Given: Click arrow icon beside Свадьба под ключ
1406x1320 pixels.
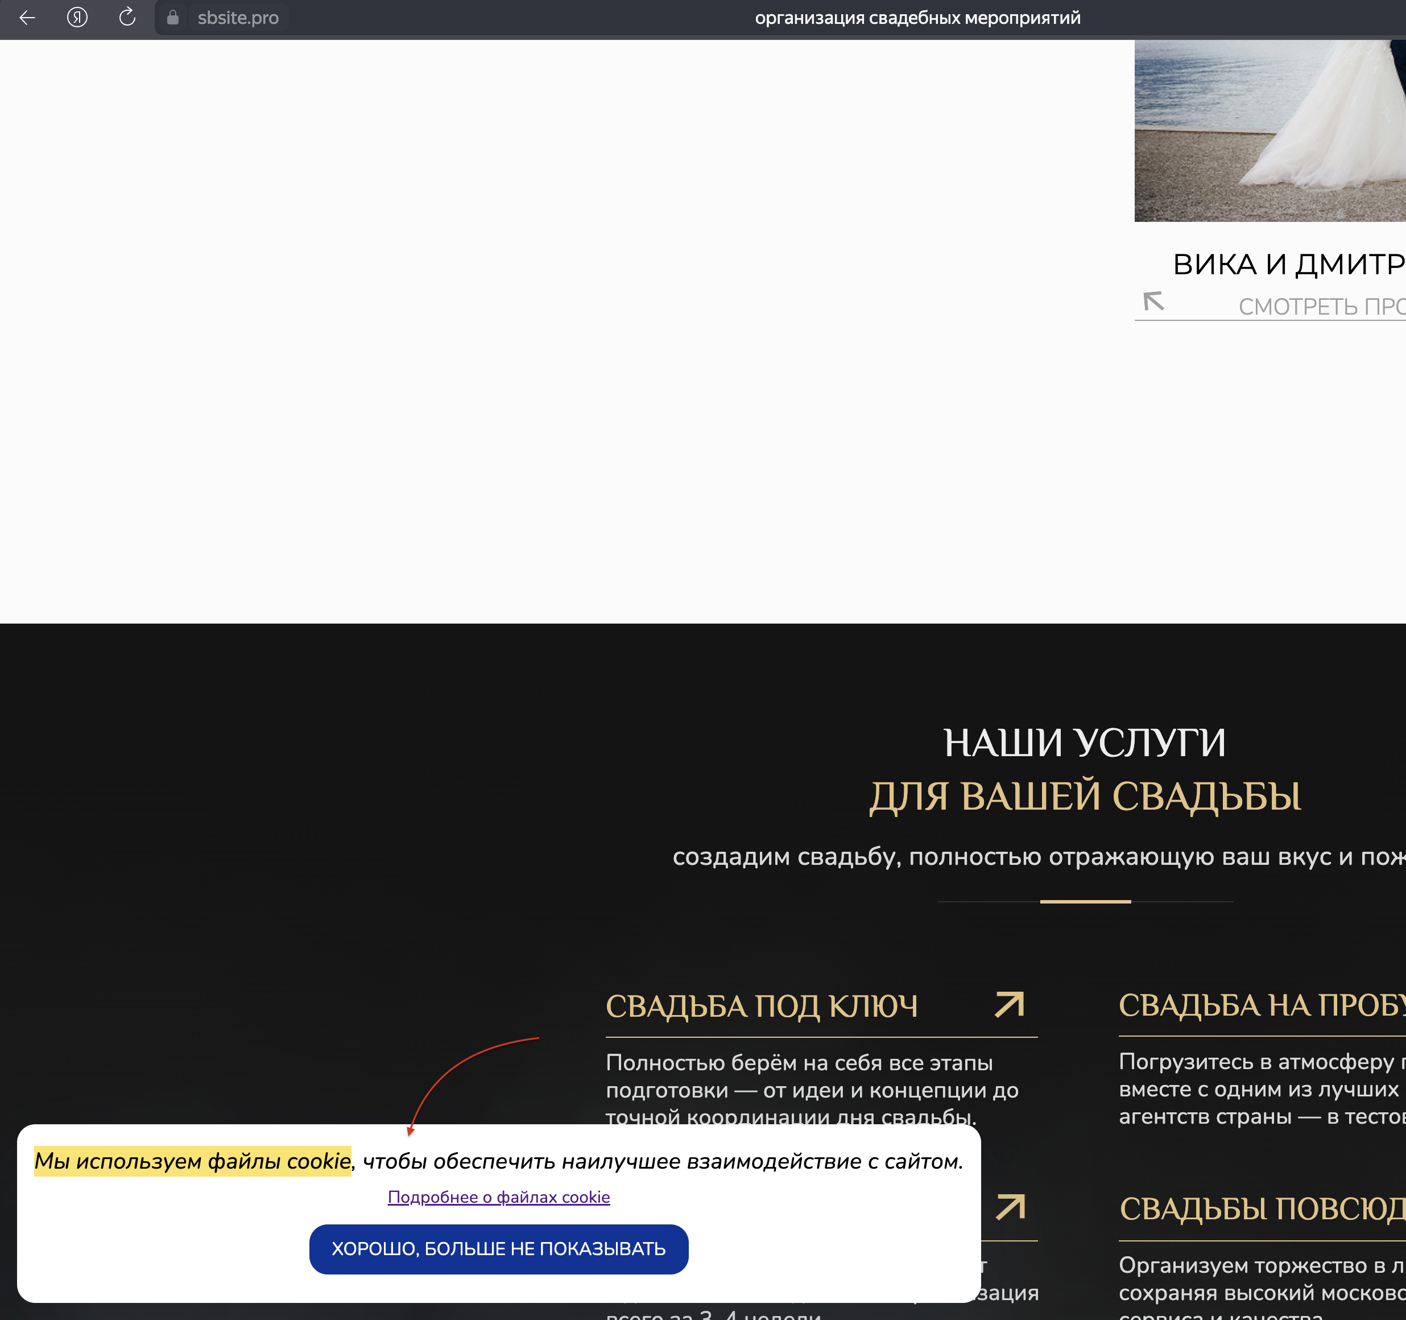Looking at the screenshot, I should click(x=1009, y=1004).
